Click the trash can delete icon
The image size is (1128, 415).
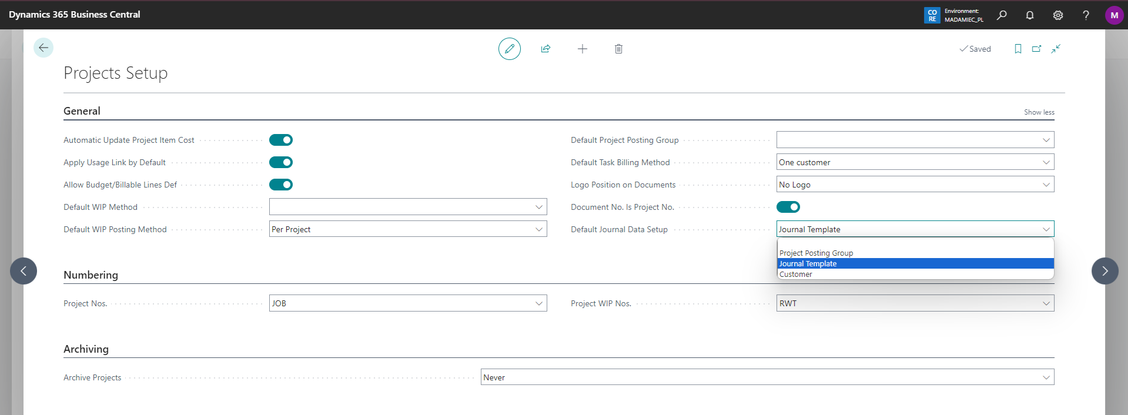point(618,49)
